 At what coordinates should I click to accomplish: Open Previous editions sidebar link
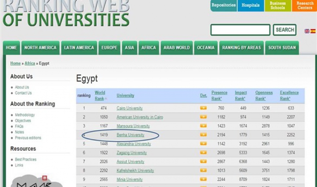pyautogui.click(x=28, y=138)
